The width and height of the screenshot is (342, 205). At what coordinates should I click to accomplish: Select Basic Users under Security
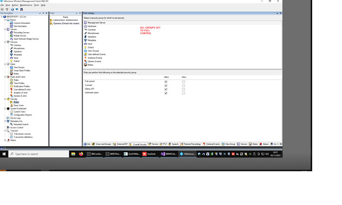pos(19,105)
